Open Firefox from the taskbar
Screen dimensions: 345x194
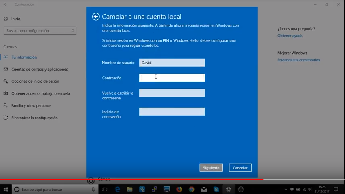(x=179, y=189)
